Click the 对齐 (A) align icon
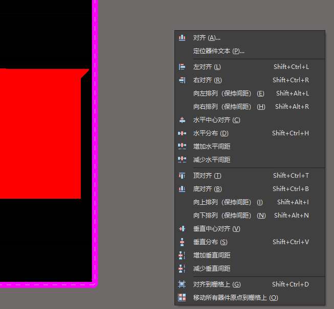 click(182, 38)
